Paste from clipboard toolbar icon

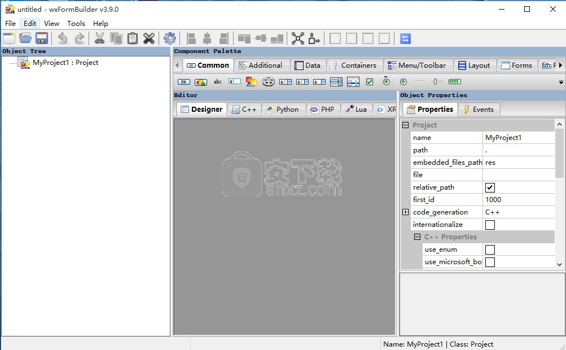(133, 38)
